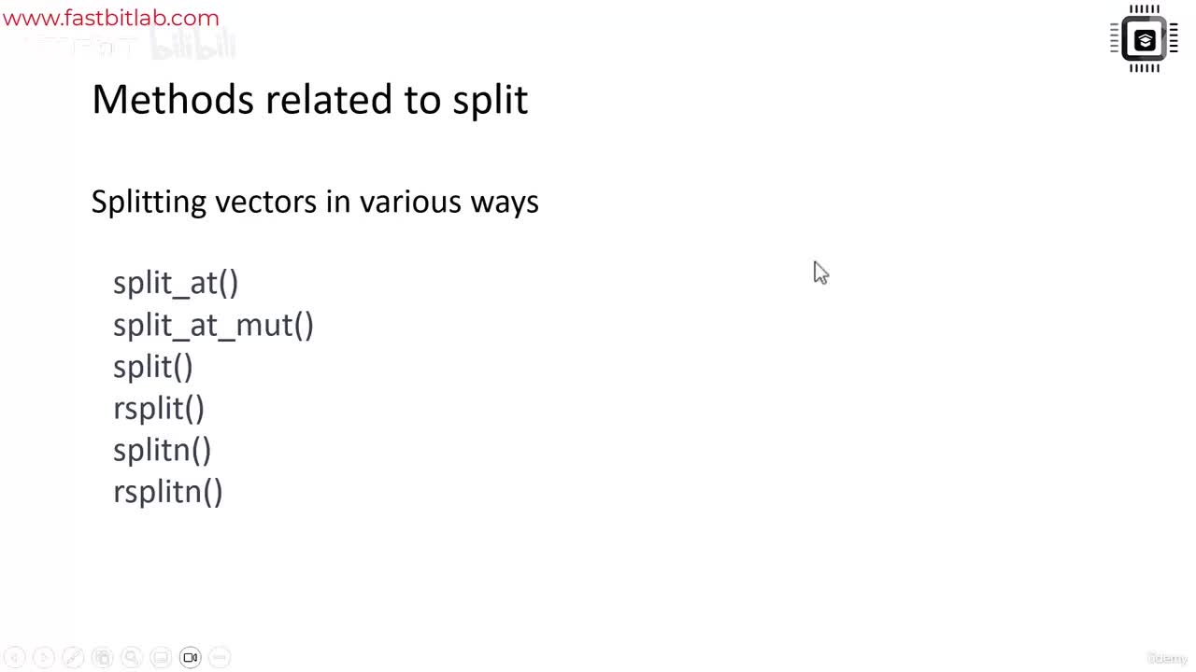Screen dimensions: 1196x672
Task: Click the FastBit chip logo
Action: pyautogui.click(x=1144, y=39)
